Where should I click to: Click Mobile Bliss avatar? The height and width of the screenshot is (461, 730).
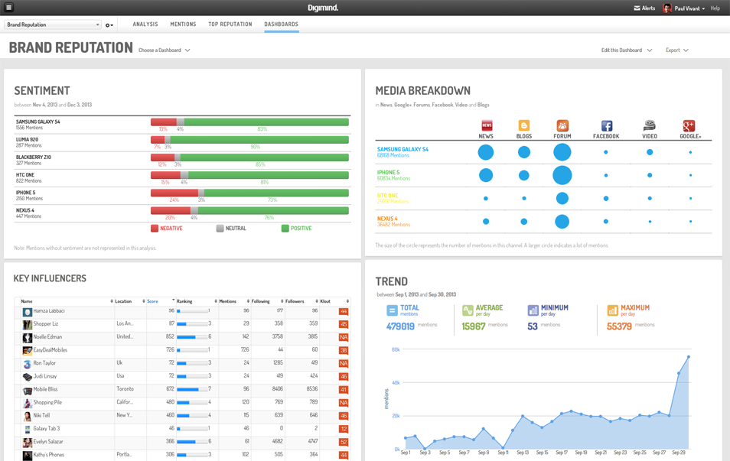pos(28,391)
